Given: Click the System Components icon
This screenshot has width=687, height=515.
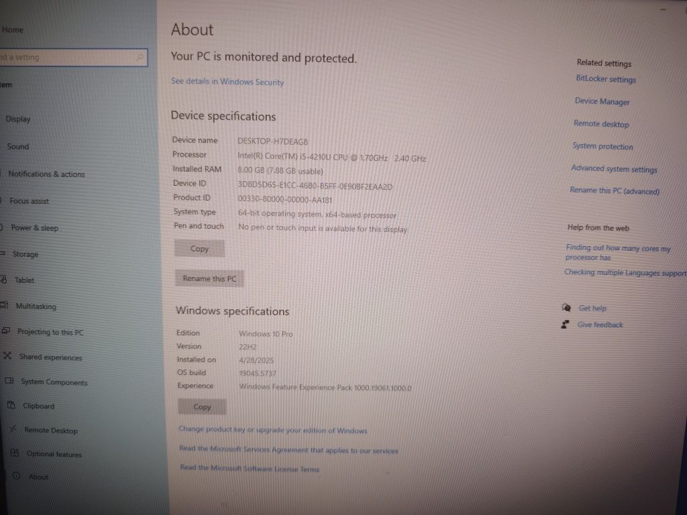Looking at the screenshot, I should click(9, 381).
